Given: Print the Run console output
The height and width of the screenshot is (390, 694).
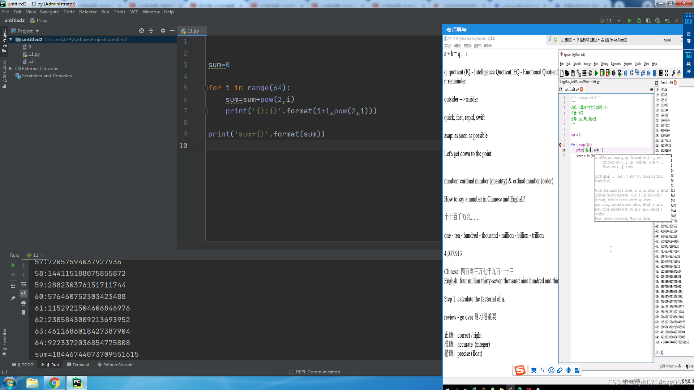Looking at the screenshot, I should pyautogui.click(x=23, y=303).
